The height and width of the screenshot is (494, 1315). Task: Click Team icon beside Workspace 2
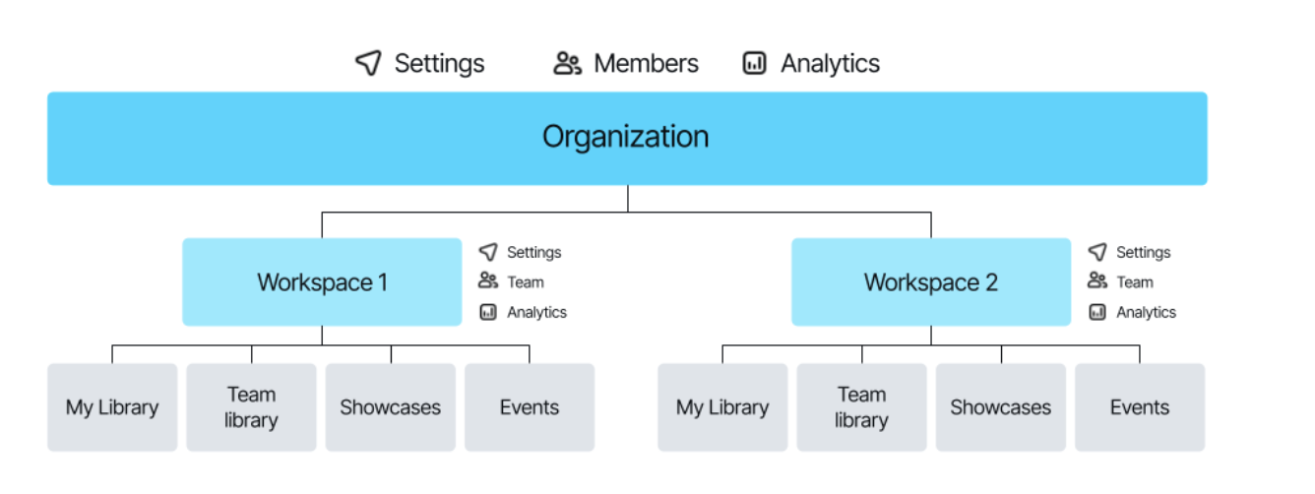click(x=1097, y=281)
